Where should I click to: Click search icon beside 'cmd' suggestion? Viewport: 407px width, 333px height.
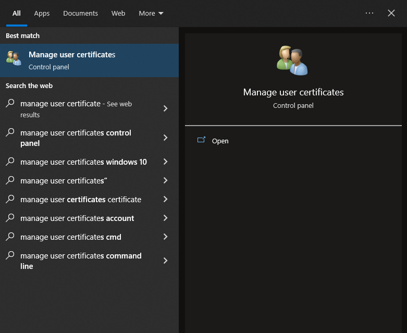(10, 236)
